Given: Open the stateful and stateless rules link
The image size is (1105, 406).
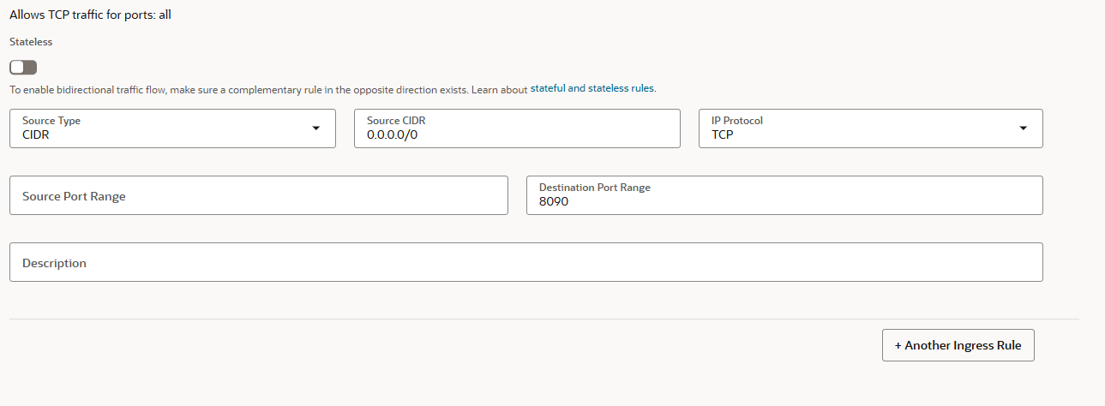Looking at the screenshot, I should 593,88.
